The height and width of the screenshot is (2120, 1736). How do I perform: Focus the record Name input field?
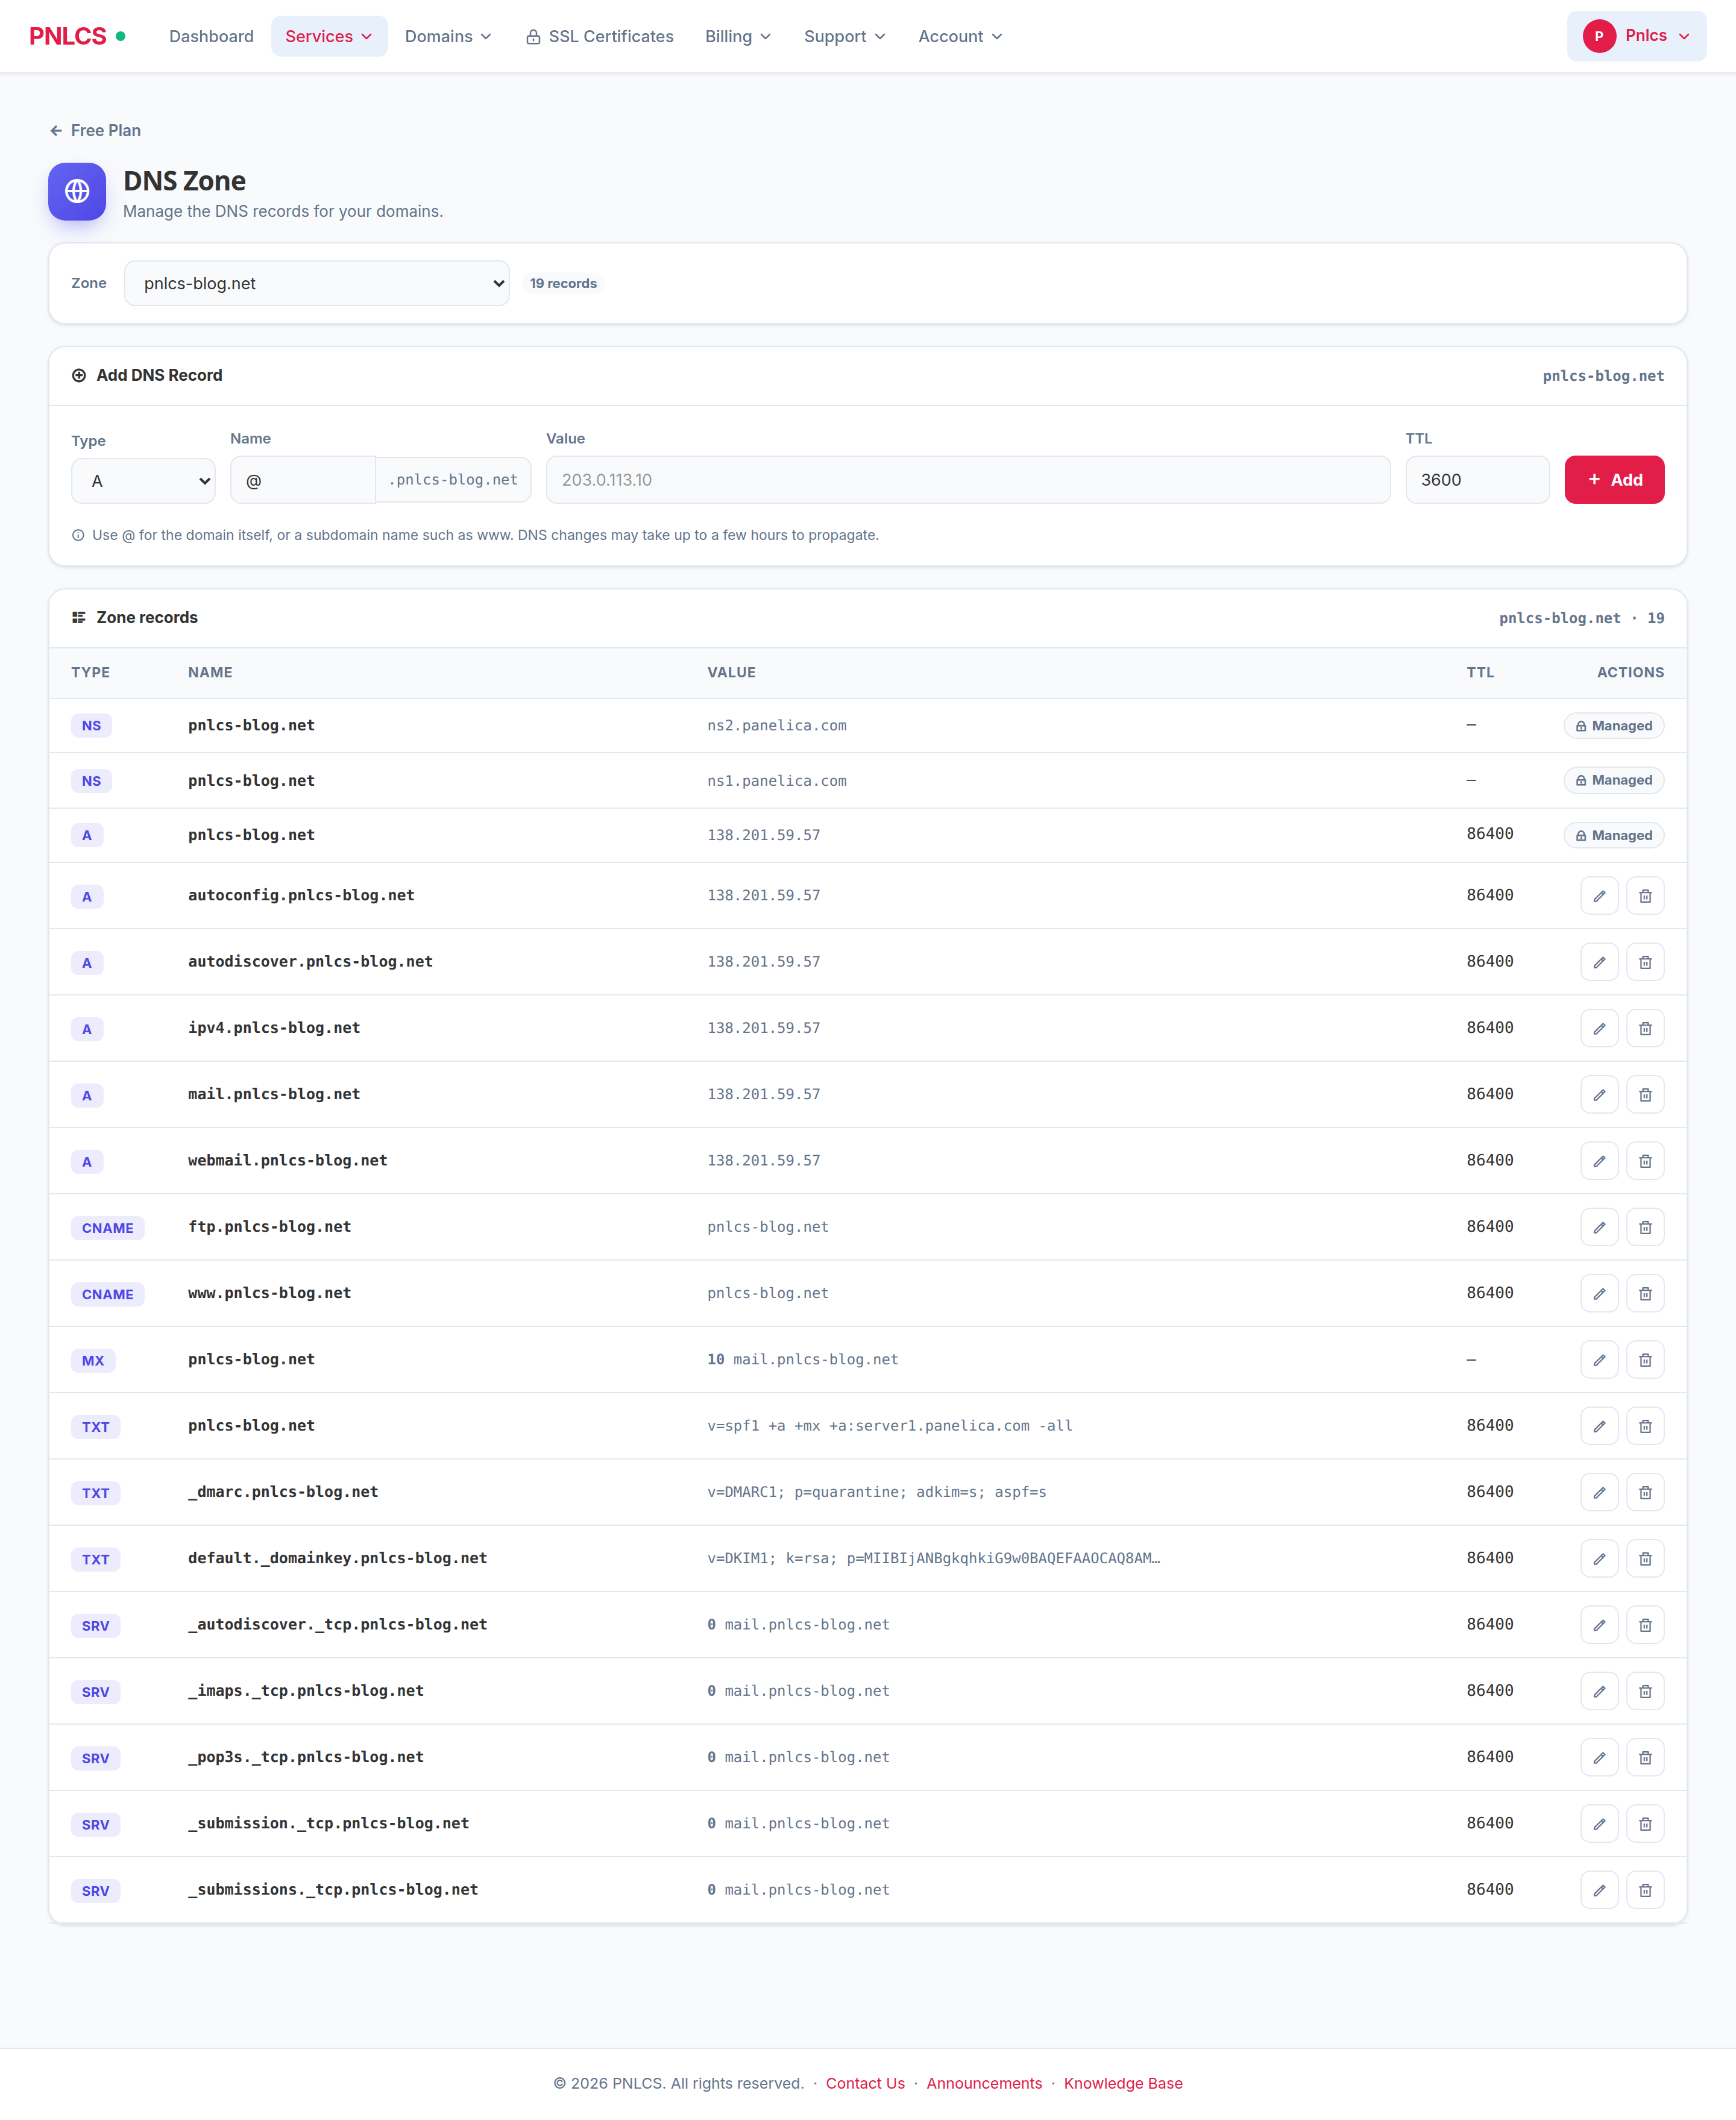[303, 481]
